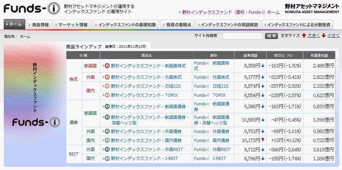Open 野村インデックスファンド・外国REIT link
The height and width of the screenshot is (170, 342).
point(147,150)
